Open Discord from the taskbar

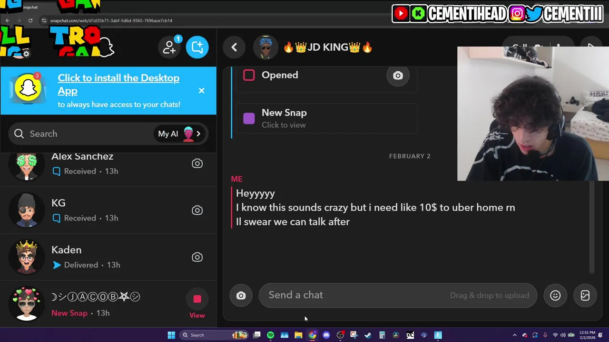coord(326,335)
